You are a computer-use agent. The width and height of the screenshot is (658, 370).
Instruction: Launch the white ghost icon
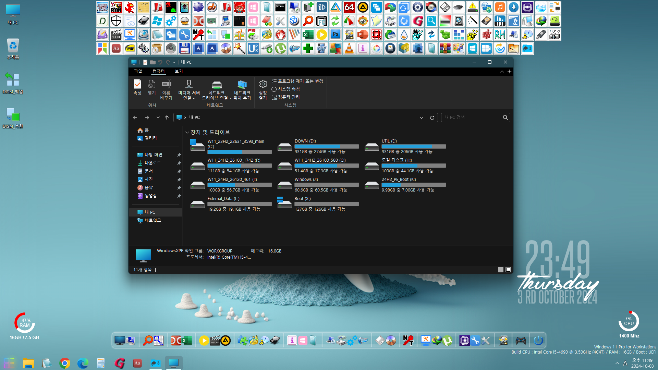[376, 21]
